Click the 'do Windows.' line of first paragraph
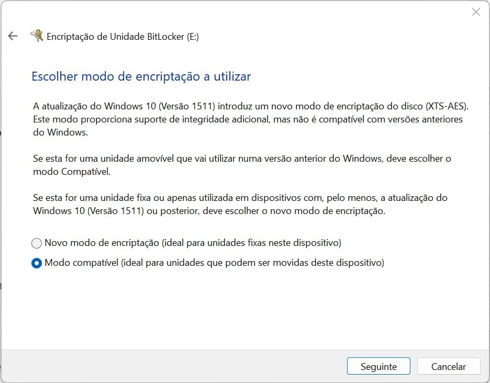 click(x=60, y=132)
